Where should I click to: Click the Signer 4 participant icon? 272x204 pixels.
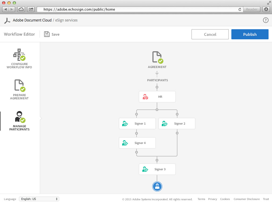point(125,143)
